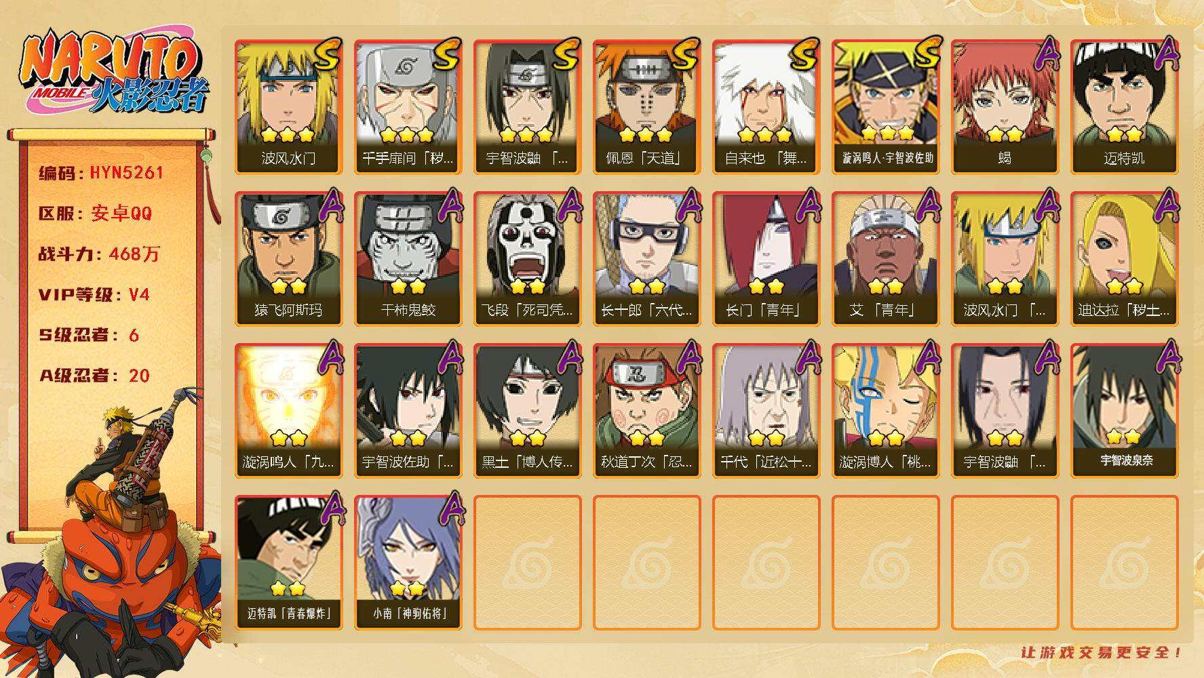Select the 猿飞阿斯玛 ninja card
Viewport: 1204px width, 678px height.
[x=288, y=259]
